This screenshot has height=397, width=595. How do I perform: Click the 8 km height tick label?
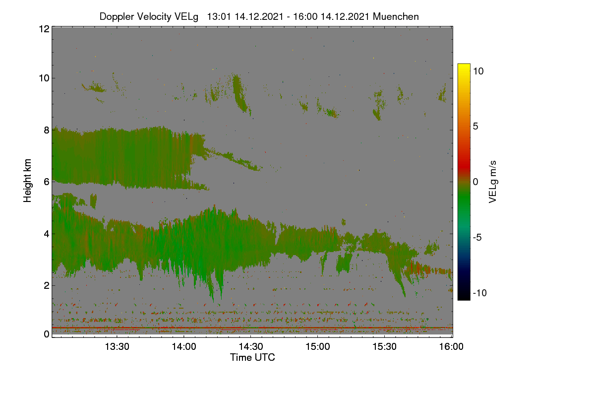pyautogui.click(x=47, y=130)
